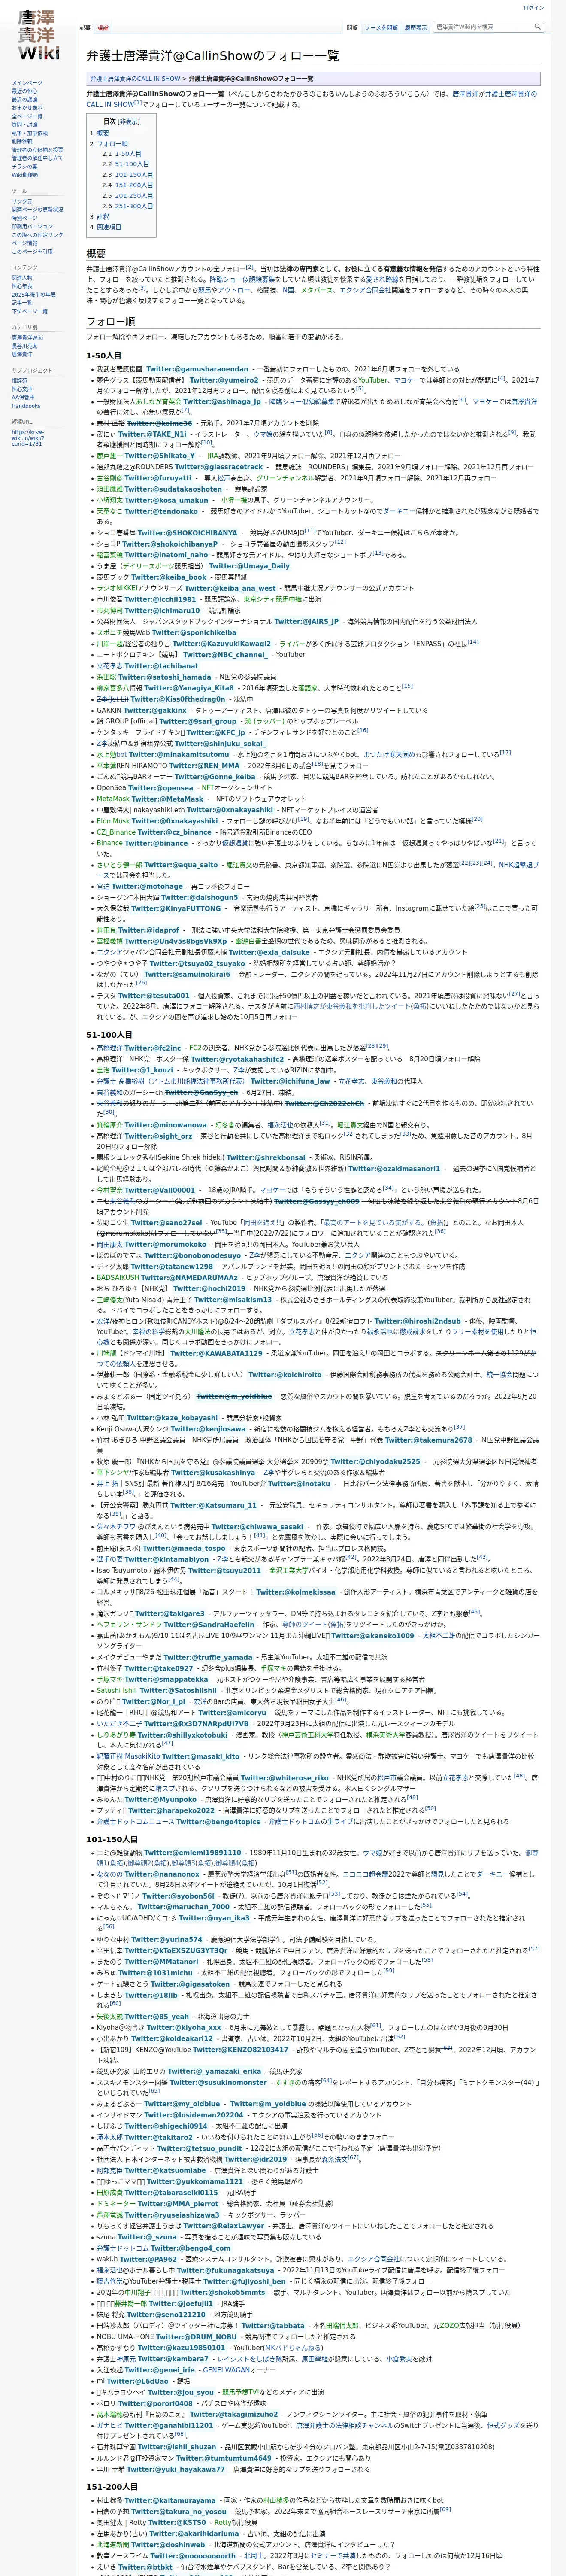Image resolution: width=566 pixels, height=2576 pixels.
Task: Open sidebar link AA便覧情
Action: (x=23, y=397)
